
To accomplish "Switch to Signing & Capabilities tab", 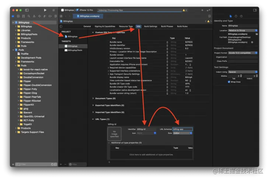I will [x=105, y=27].
